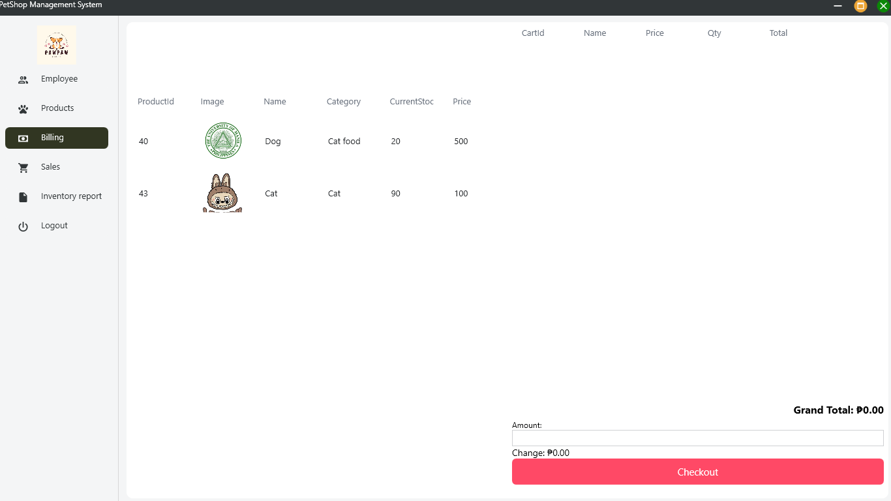Click the CurrentStock column header
The width and height of the screenshot is (891, 501).
pos(412,101)
